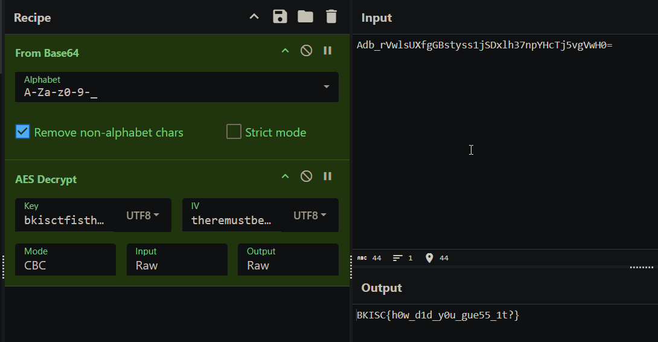
Task: Grab the recipe pane vertical divider handle
Action: (x=351, y=267)
